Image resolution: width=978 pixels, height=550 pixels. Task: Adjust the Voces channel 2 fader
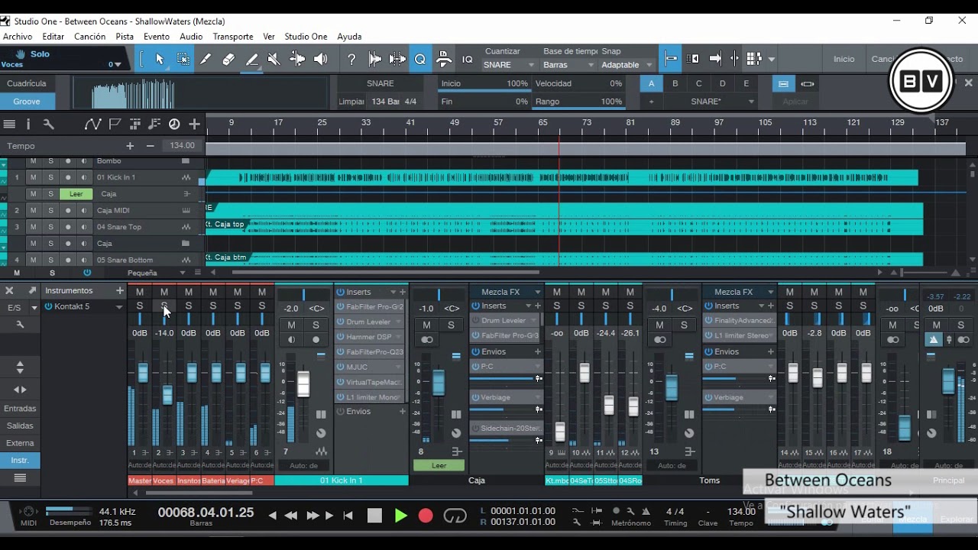click(167, 395)
